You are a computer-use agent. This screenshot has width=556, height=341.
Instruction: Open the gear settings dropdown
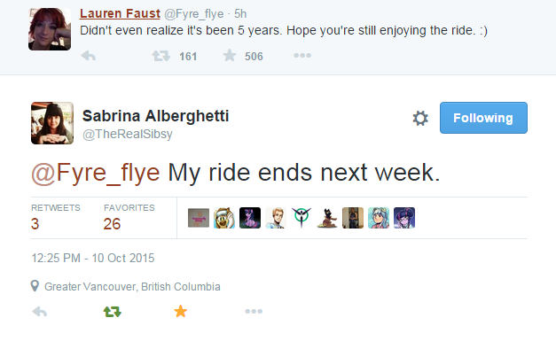coord(420,118)
